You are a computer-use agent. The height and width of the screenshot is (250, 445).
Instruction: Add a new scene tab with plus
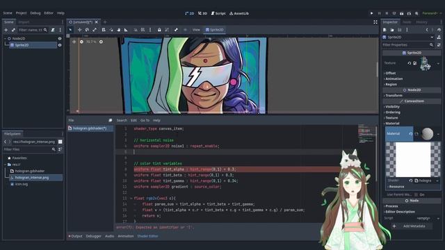click(x=105, y=22)
